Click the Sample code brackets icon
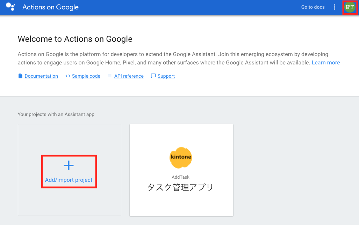 pos(68,76)
